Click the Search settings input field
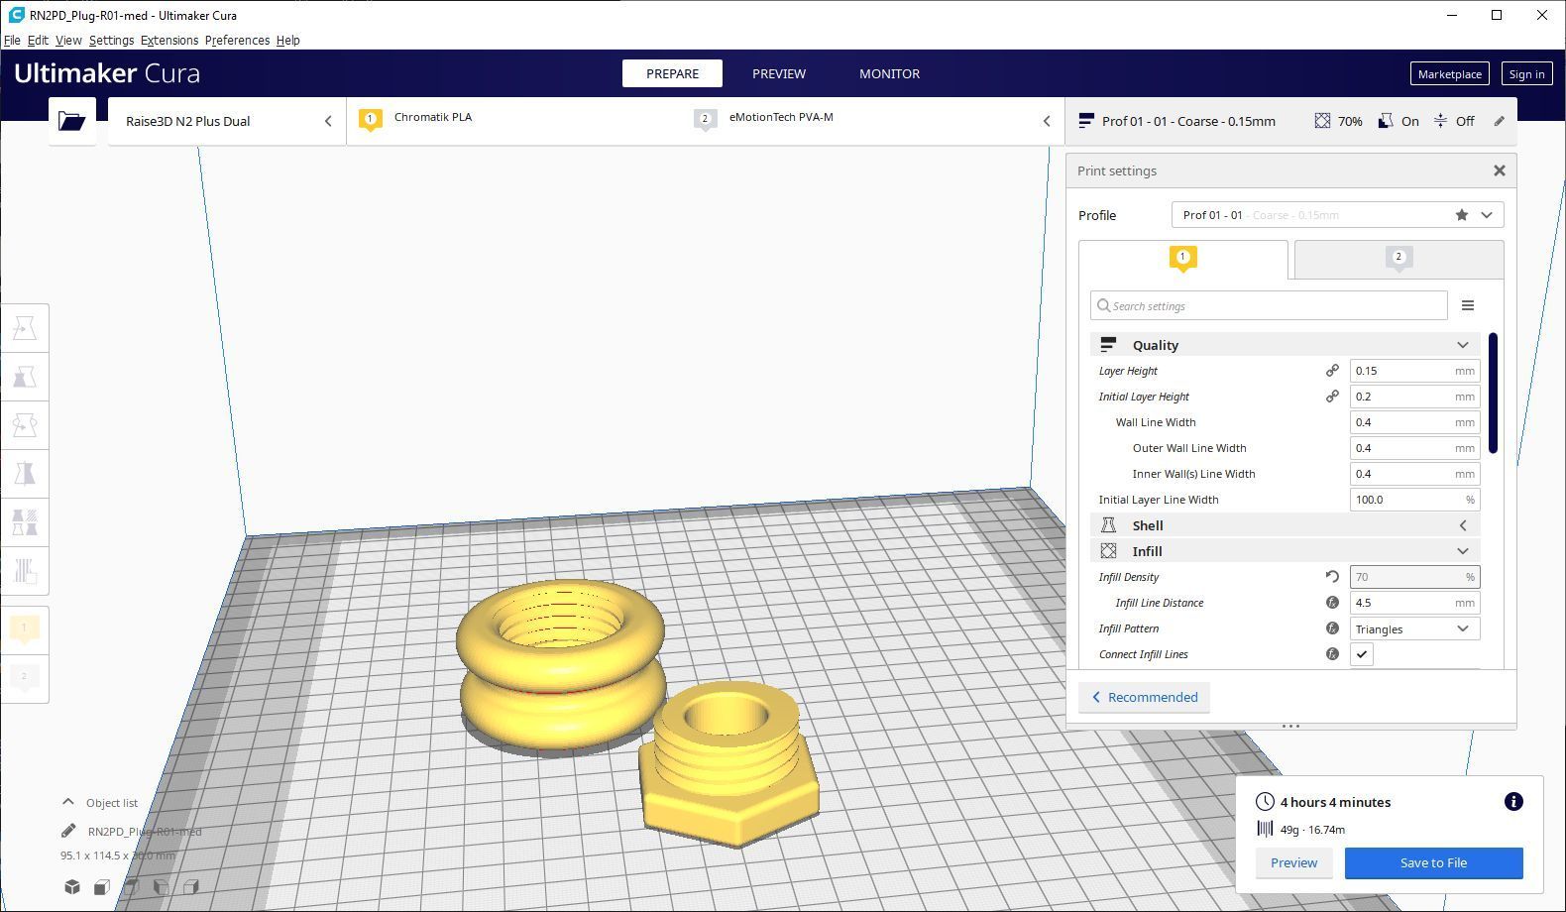The image size is (1566, 912). [x=1269, y=305]
